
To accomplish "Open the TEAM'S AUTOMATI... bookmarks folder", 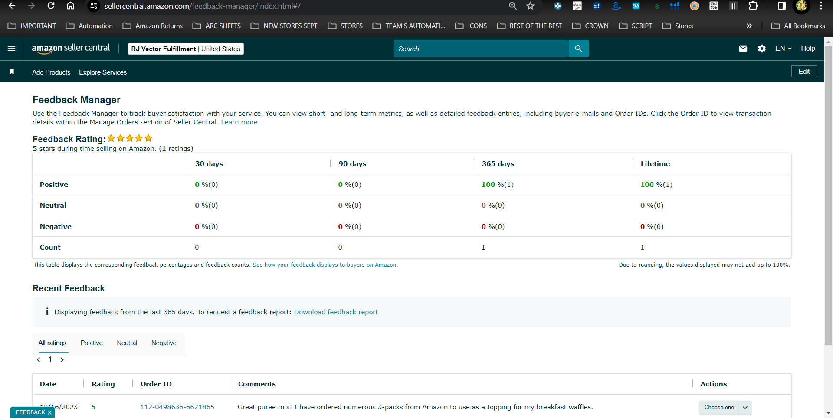I will pos(409,26).
